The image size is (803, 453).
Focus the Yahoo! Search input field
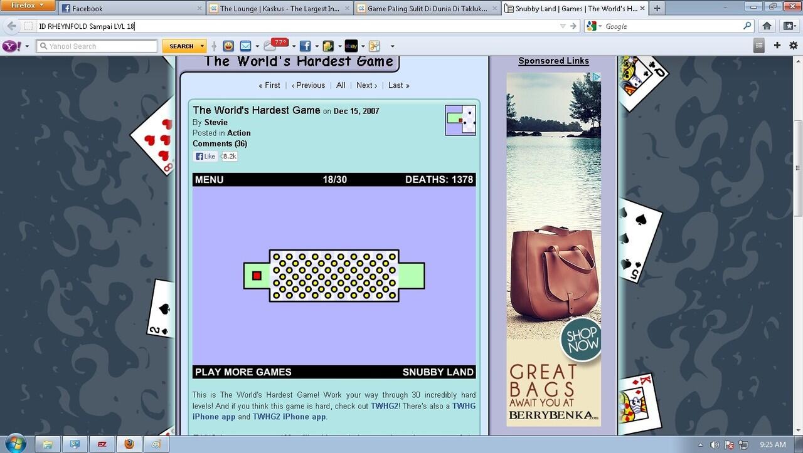[97, 46]
